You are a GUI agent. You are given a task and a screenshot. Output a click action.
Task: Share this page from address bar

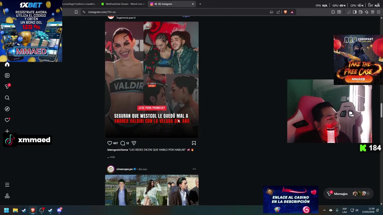click(x=278, y=12)
